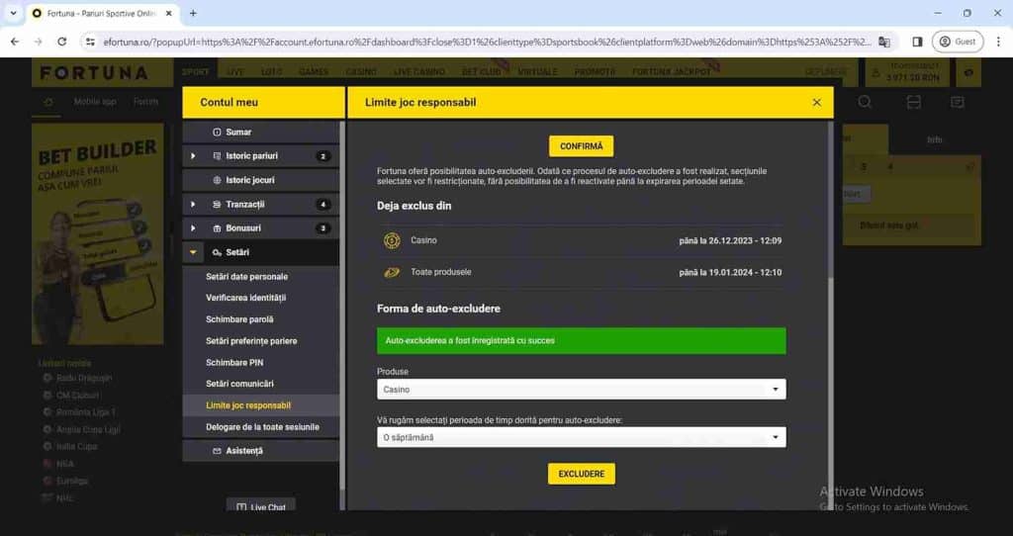The width and height of the screenshot is (1013, 536).
Task: Go to Schimbare PIN
Action: (x=233, y=362)
